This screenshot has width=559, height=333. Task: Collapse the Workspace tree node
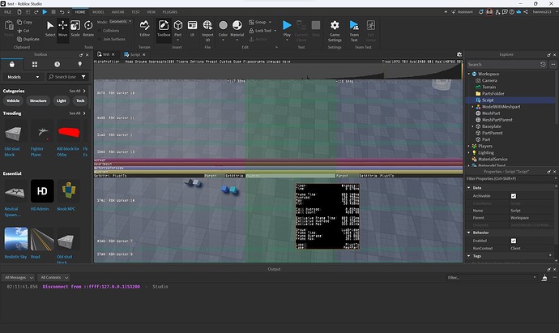[469, 74]
